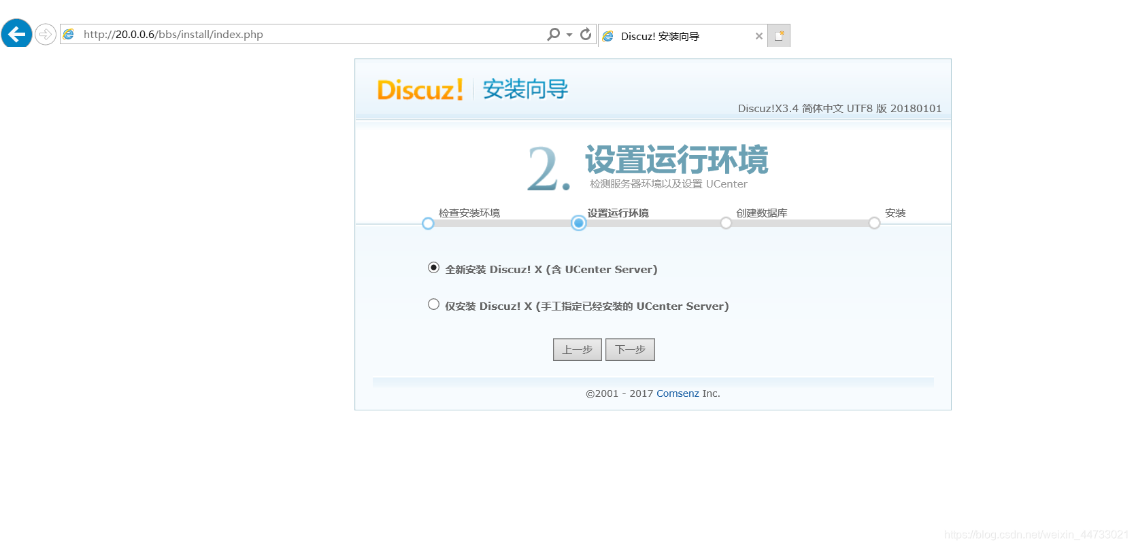This screenshot has width=1134, height=547.
Task: Click the IE page icon in address bar
Action: [69, 34]
